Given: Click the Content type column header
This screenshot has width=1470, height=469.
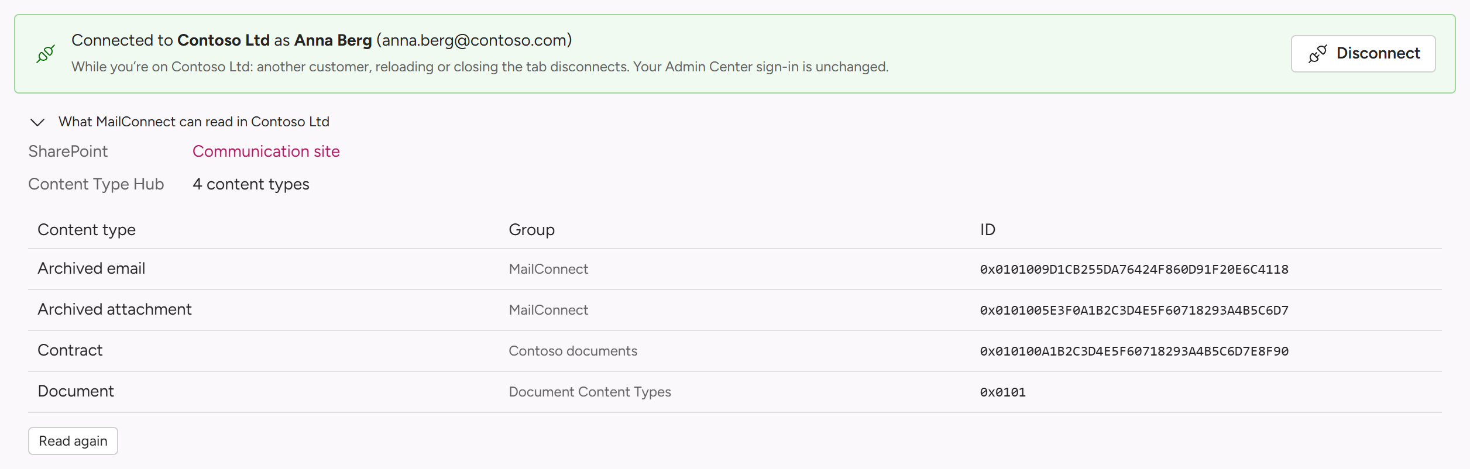Looking at the screenshot, I should (x=87, y=230).
